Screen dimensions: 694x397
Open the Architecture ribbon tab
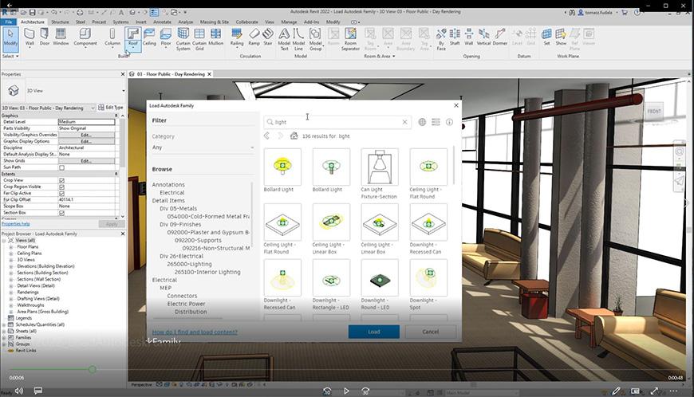pos(33,22)
